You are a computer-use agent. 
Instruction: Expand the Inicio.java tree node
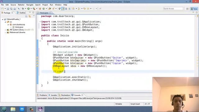(x=11, y=27)
